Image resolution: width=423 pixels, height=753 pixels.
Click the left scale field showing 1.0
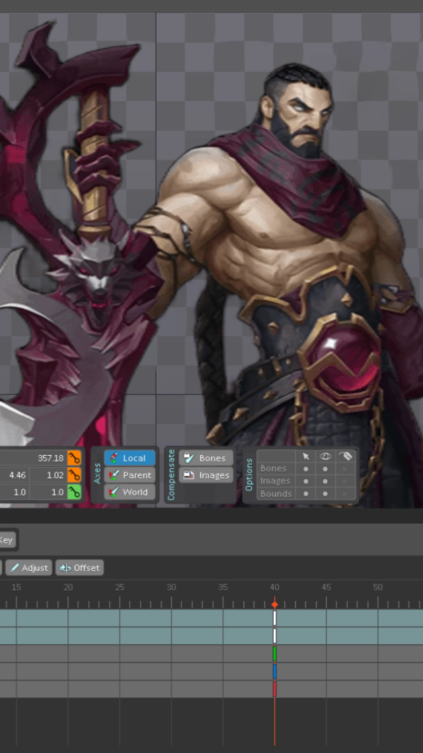click(14, 492)
